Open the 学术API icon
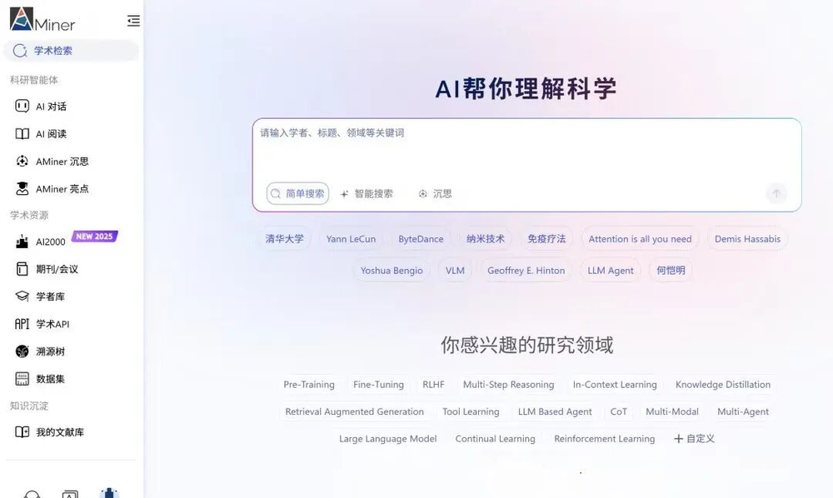The image size is (833, 498). click(x=22, y=324)
